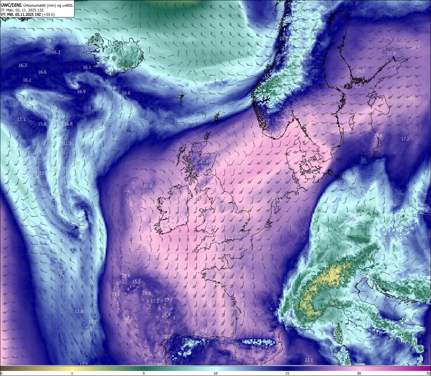Click the 7.0 value in the Norwegian Sea
Viewport: 431px width, 376px height.
206,57
